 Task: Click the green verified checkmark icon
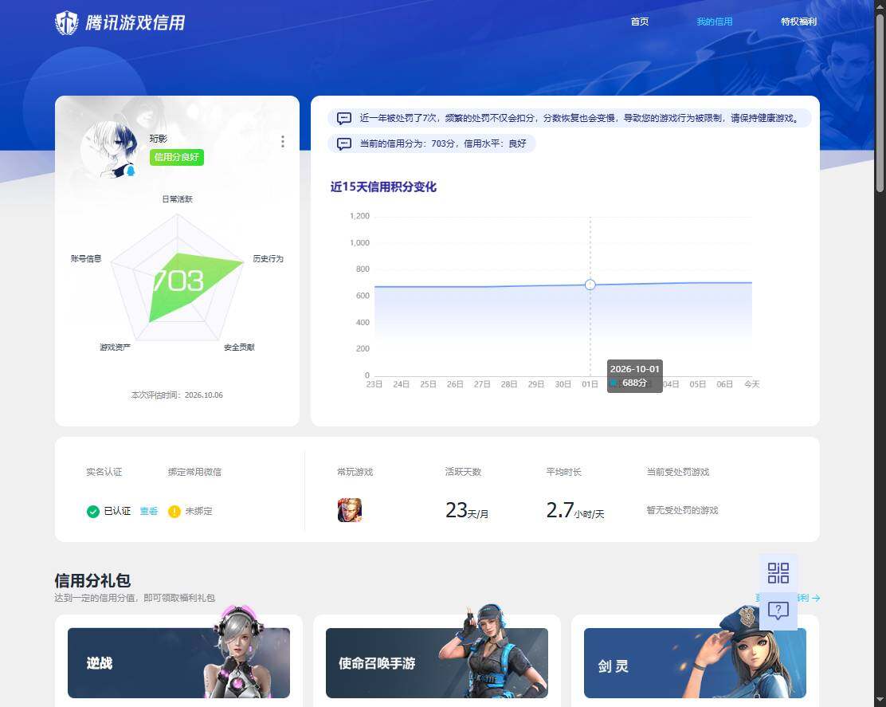click(93, 512)
